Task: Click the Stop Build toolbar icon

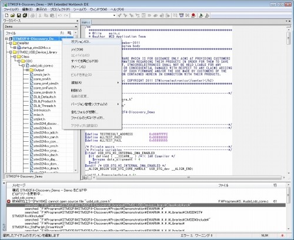Action: tap(187, 15)
